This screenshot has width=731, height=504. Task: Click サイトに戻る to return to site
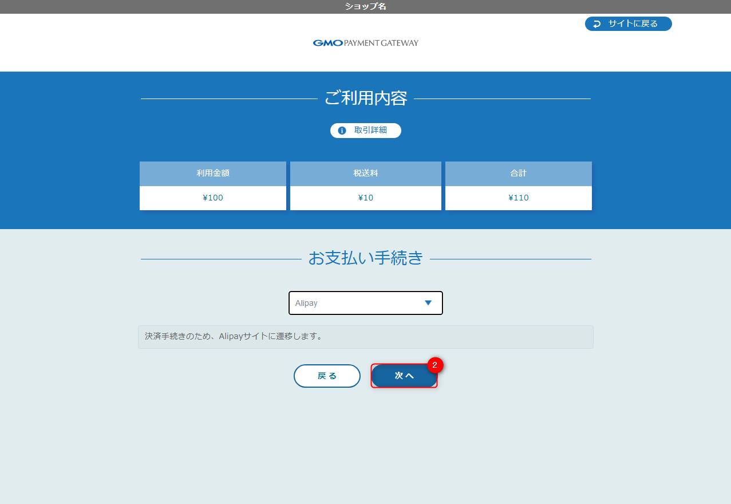(628, 23)
